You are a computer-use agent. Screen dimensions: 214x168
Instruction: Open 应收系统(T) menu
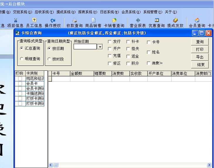tap(44, 12)
